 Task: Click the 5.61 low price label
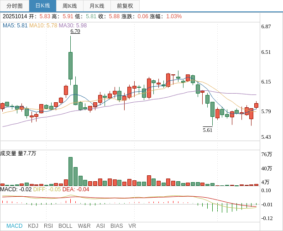click(x=208, y=130)
